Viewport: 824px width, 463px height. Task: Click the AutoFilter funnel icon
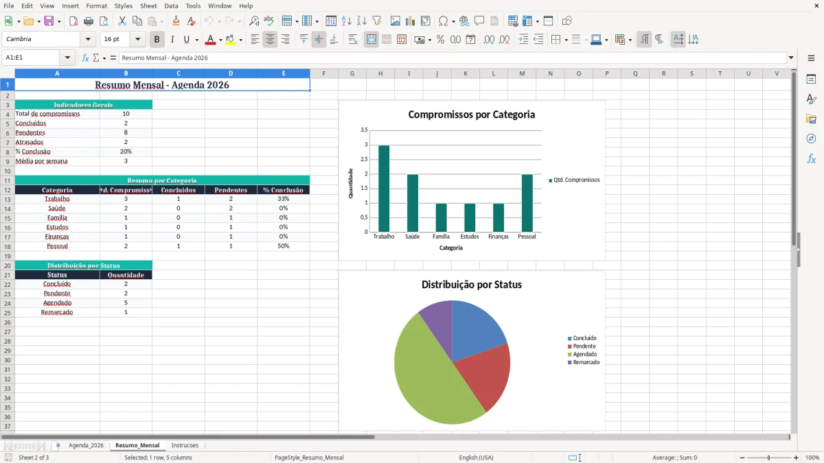click(376, 21)
